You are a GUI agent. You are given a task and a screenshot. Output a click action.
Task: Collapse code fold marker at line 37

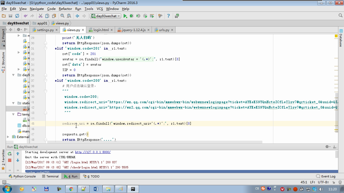45,81
